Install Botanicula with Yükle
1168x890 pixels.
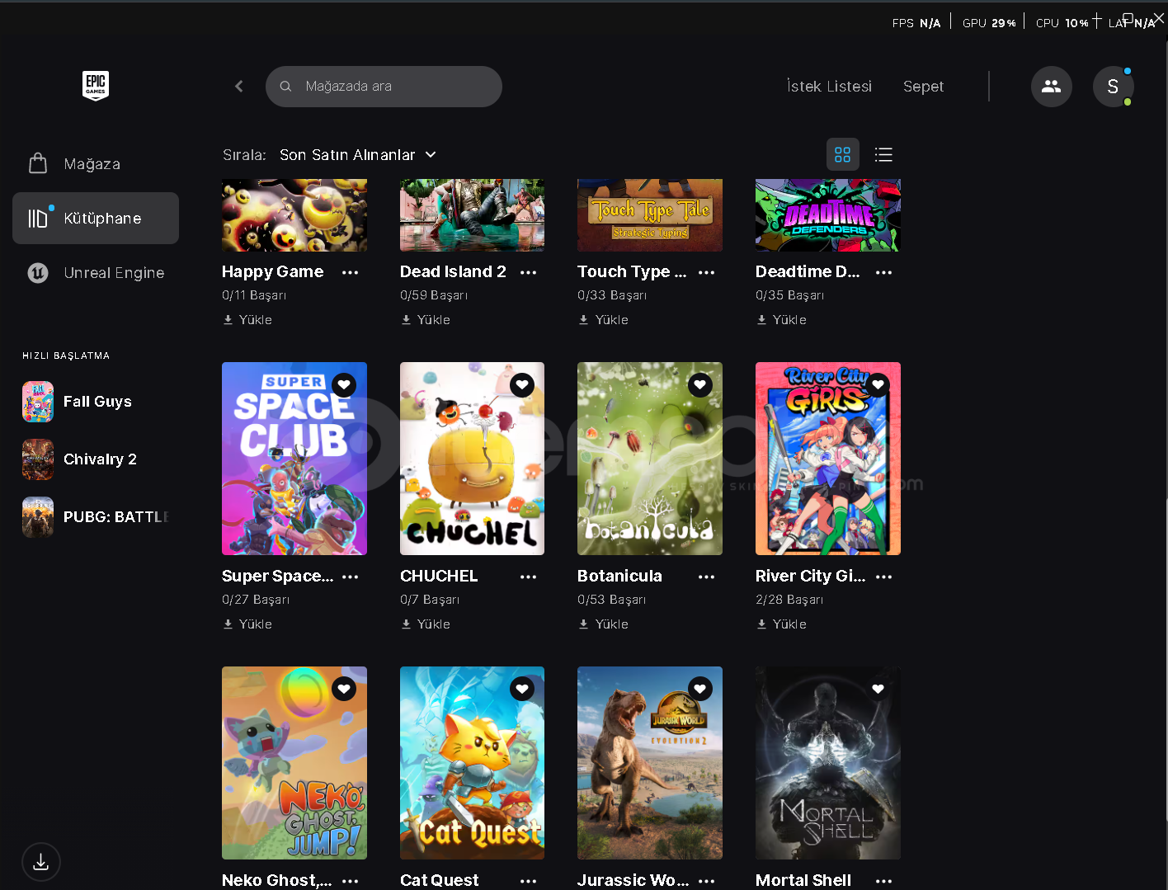[603, 624]
